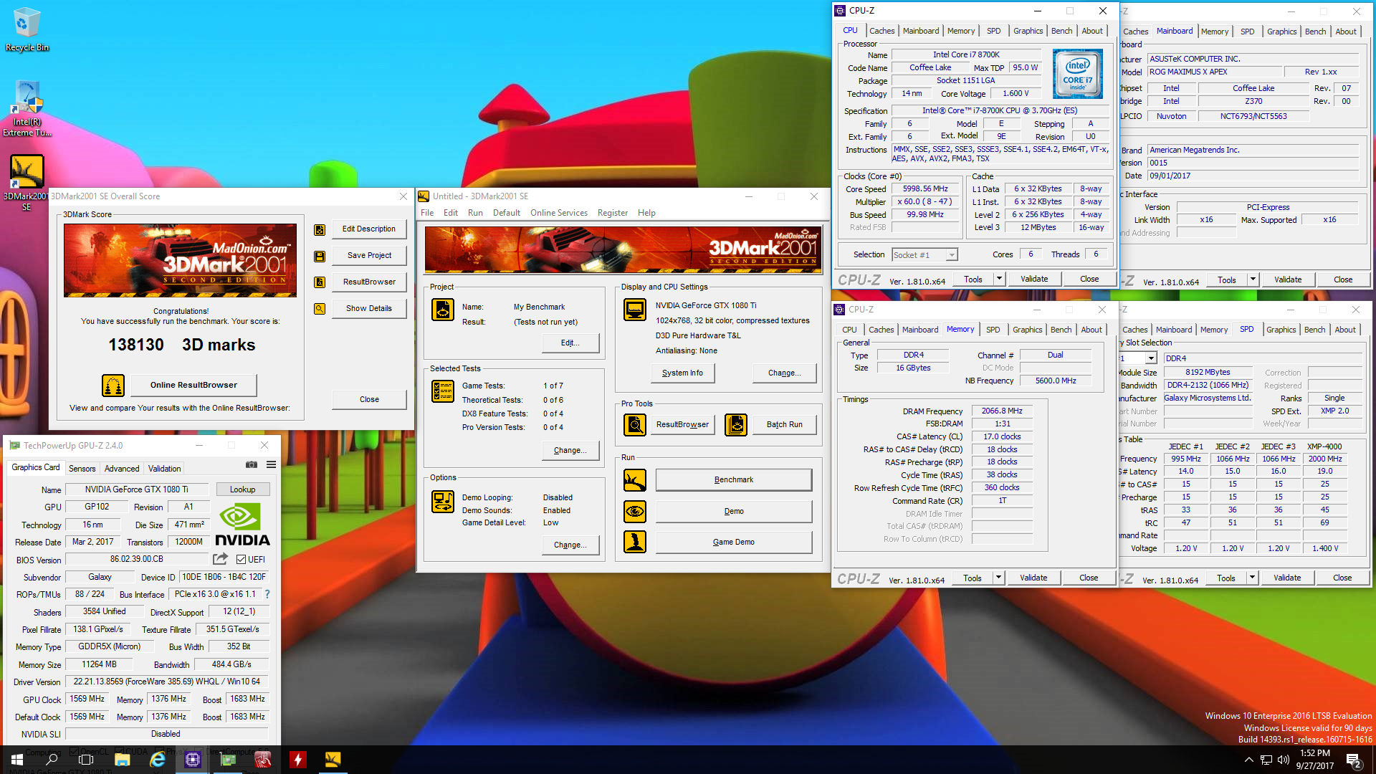
Task: Open Graphics tab in CPU-Z SPD window
Action: pyautogui.click(x=1281, y=330)
